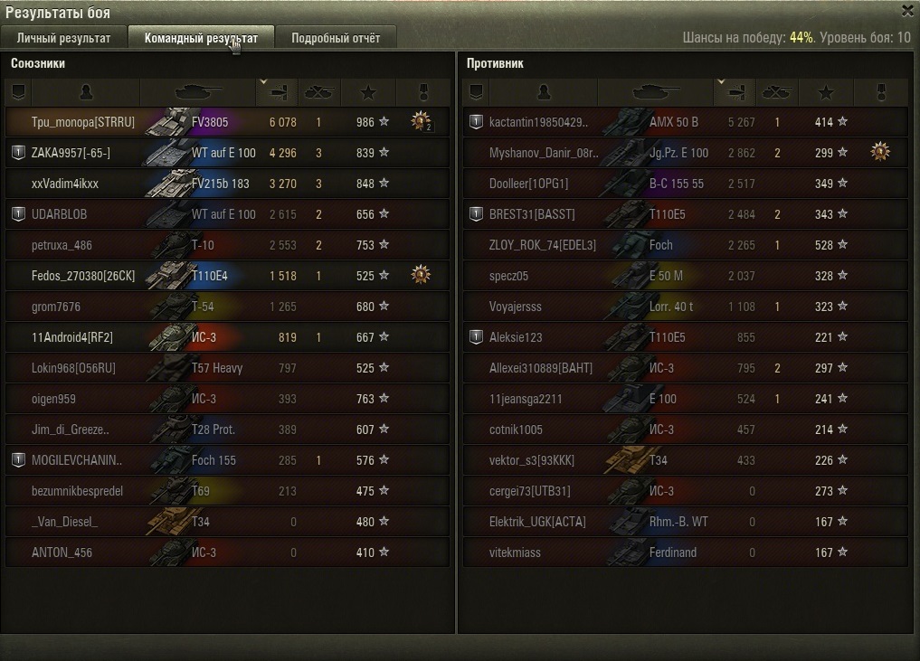Sort allies by tank vehicle icon
920x661 pixels.
click(x=198, y=92)
